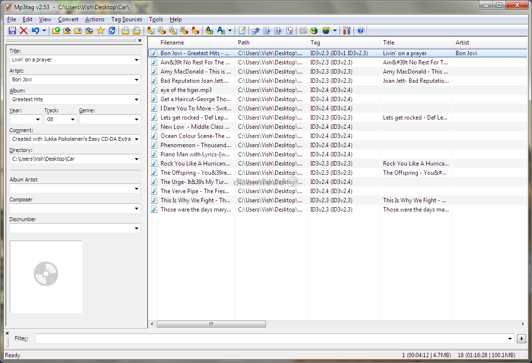Click the Export icon with blue arrow

coord(255,30)
